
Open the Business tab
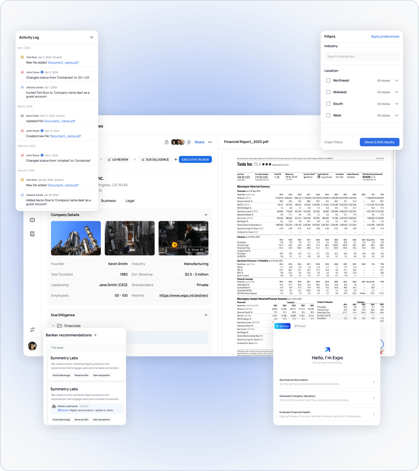(x=109, y=201)
